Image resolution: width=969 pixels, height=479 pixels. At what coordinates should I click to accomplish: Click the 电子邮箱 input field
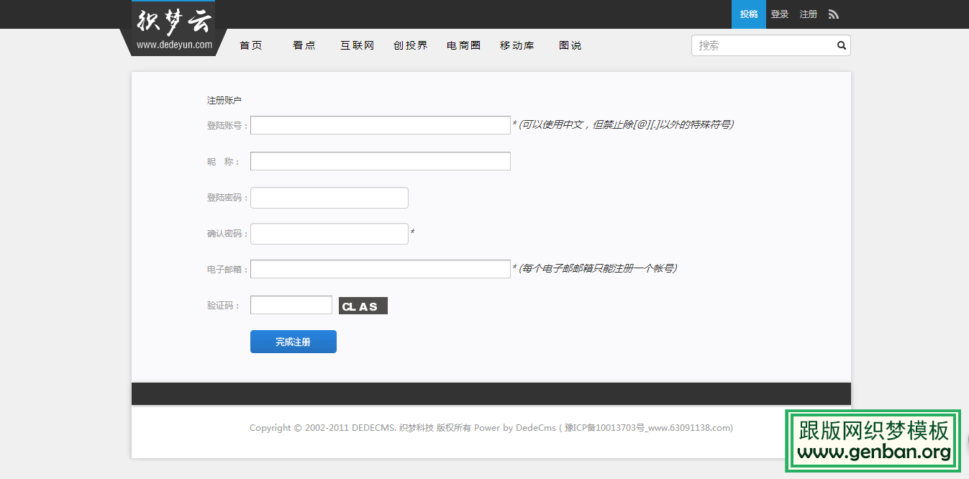380,268
